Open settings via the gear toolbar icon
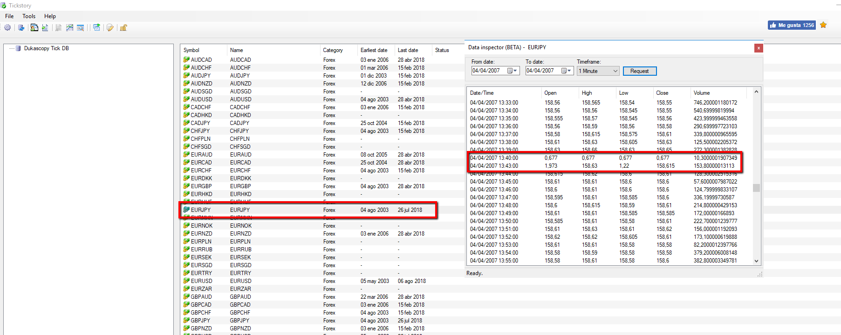This screenshot has width=841, height=335. click(x=7, y=28)
